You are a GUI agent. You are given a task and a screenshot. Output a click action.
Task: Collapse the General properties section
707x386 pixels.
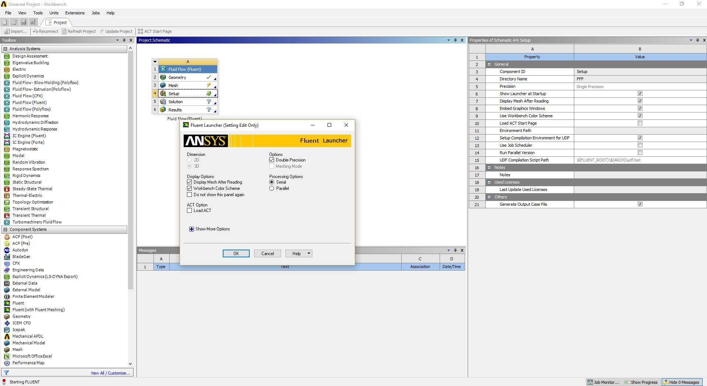489,64
